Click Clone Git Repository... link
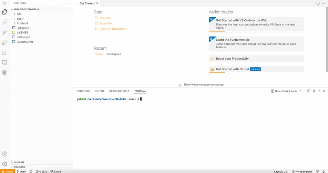 tap(114, 29)
